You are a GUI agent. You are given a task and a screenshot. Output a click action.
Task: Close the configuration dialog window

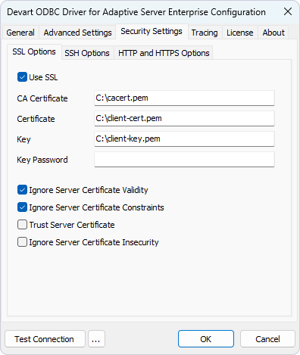(x=288, y=11)
